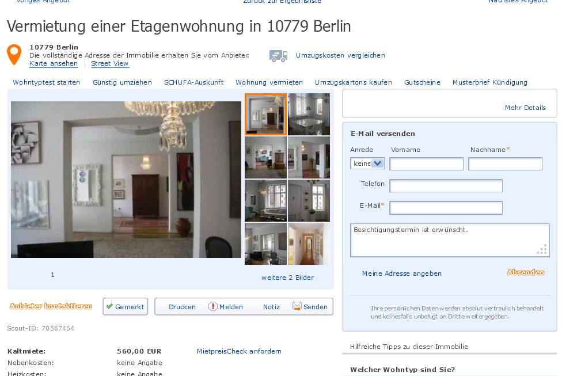The width and height of the screenshot is (562, 376).
Task: Open SCHUFA-Auskunft menu item
Action: pos(193,82)
